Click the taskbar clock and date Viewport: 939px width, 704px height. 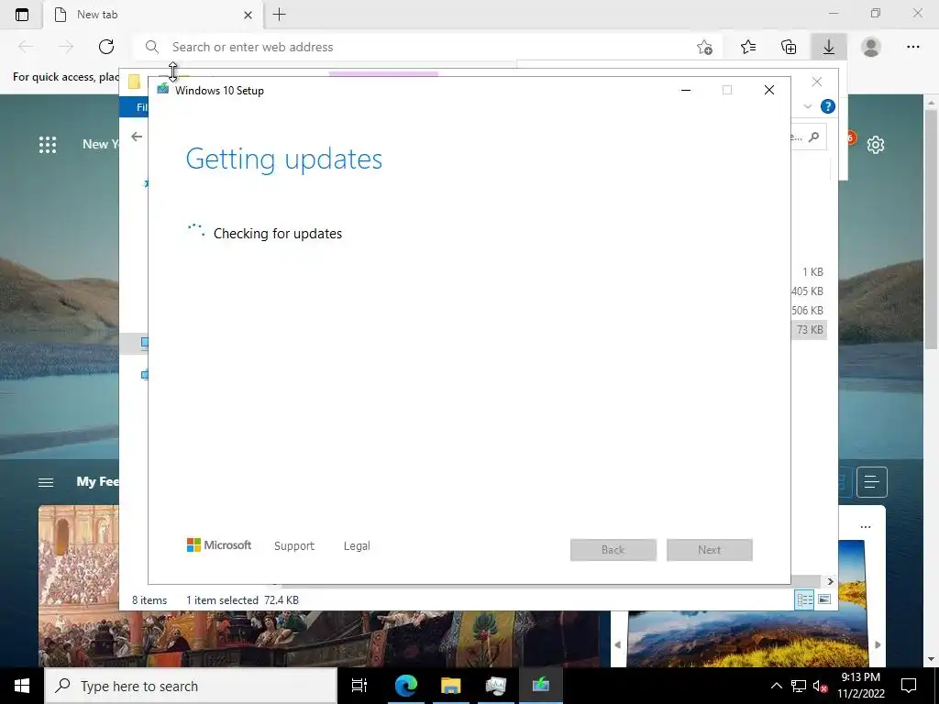coord(860,686)
